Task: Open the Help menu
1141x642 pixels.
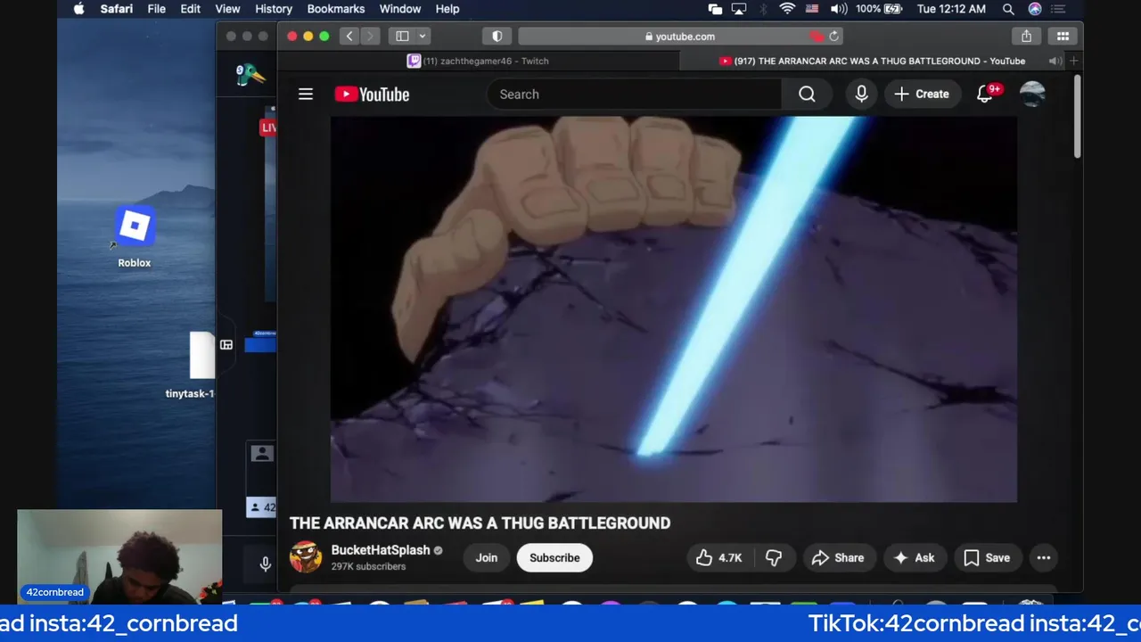Action: (x=447, y=9)
